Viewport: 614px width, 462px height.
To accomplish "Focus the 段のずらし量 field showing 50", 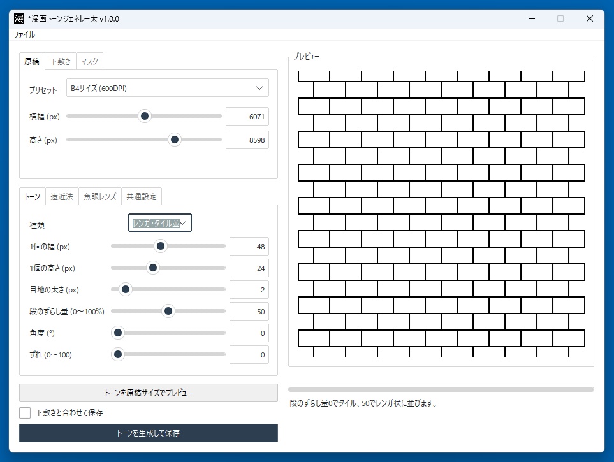I will [x=249, y=311].
